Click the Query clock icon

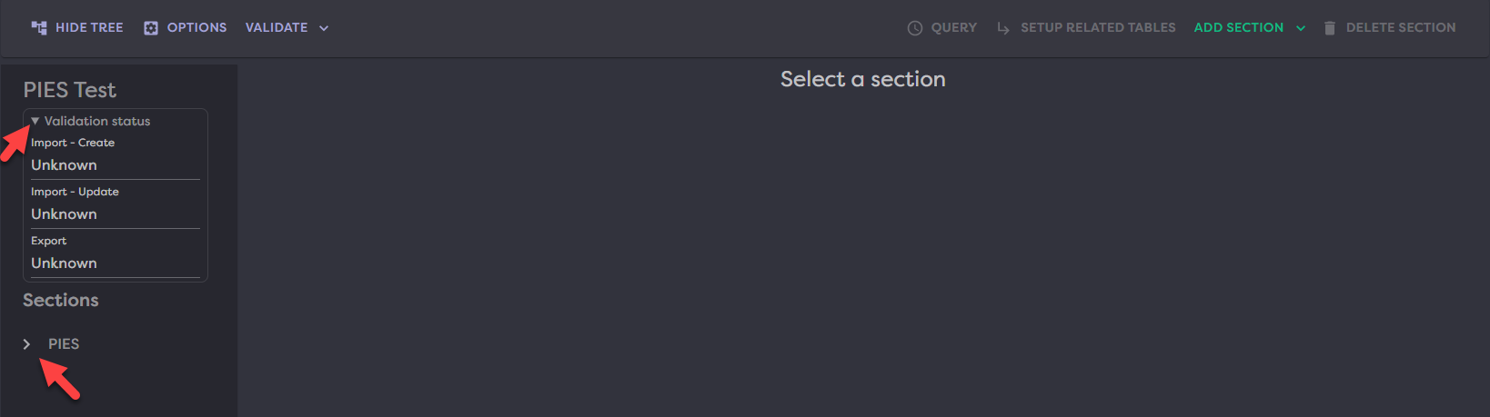click(915, 28)
